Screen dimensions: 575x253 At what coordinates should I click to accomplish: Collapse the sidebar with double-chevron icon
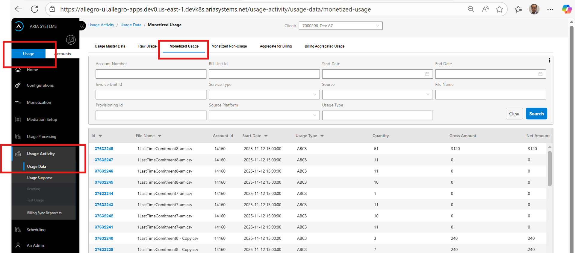click(82, 26)
